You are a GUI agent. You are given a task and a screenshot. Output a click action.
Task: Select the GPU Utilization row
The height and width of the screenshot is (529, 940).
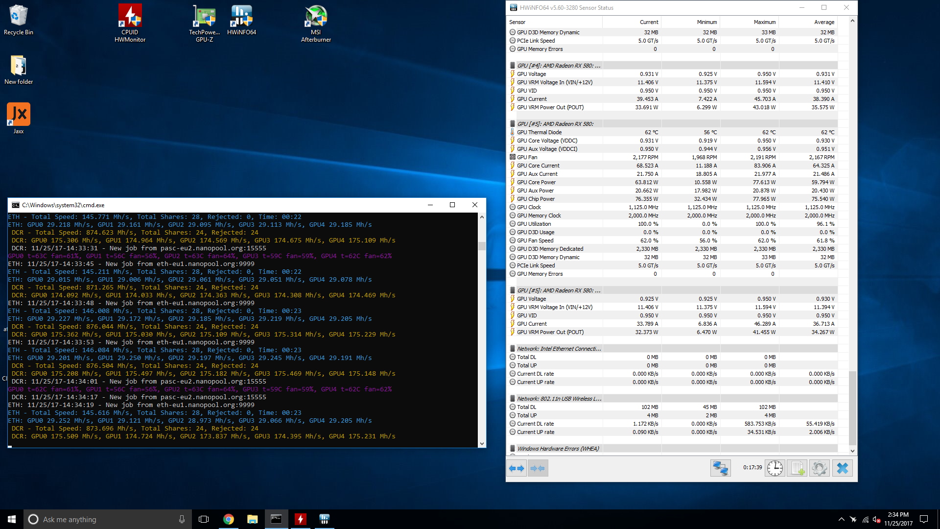[x=672, y=224]
